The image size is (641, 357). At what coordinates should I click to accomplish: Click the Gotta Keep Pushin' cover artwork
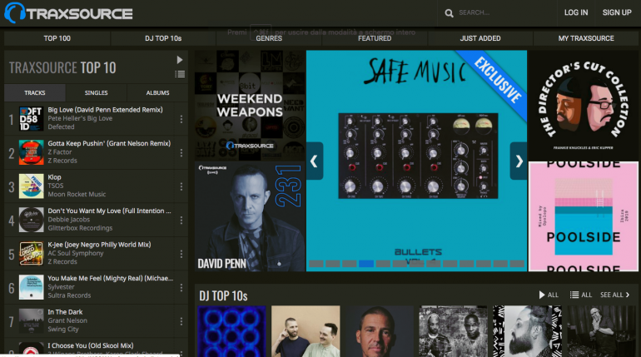coord(31,152)
